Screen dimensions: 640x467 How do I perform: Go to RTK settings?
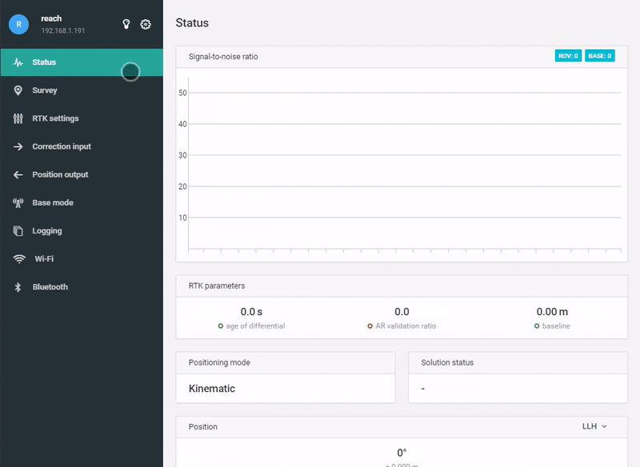click(82, 118)
